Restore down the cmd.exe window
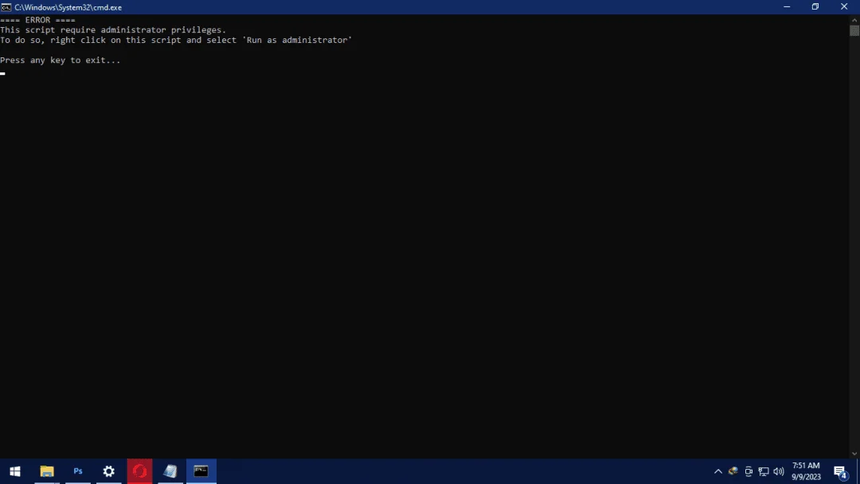Viewport: 860px width, 484px height. [x=815, y=7]
